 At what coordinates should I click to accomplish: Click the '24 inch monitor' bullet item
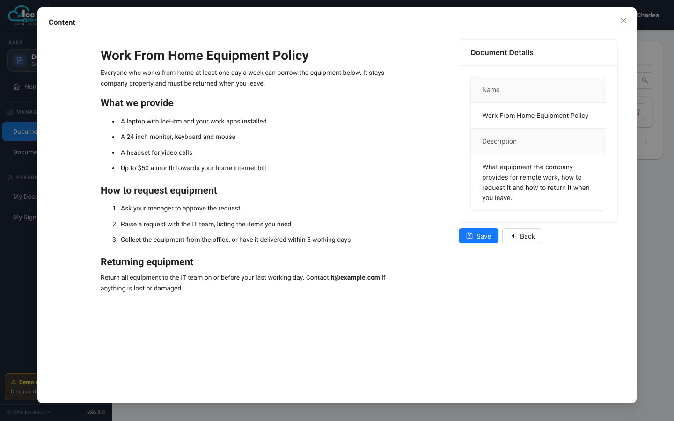tap(178, 137)
